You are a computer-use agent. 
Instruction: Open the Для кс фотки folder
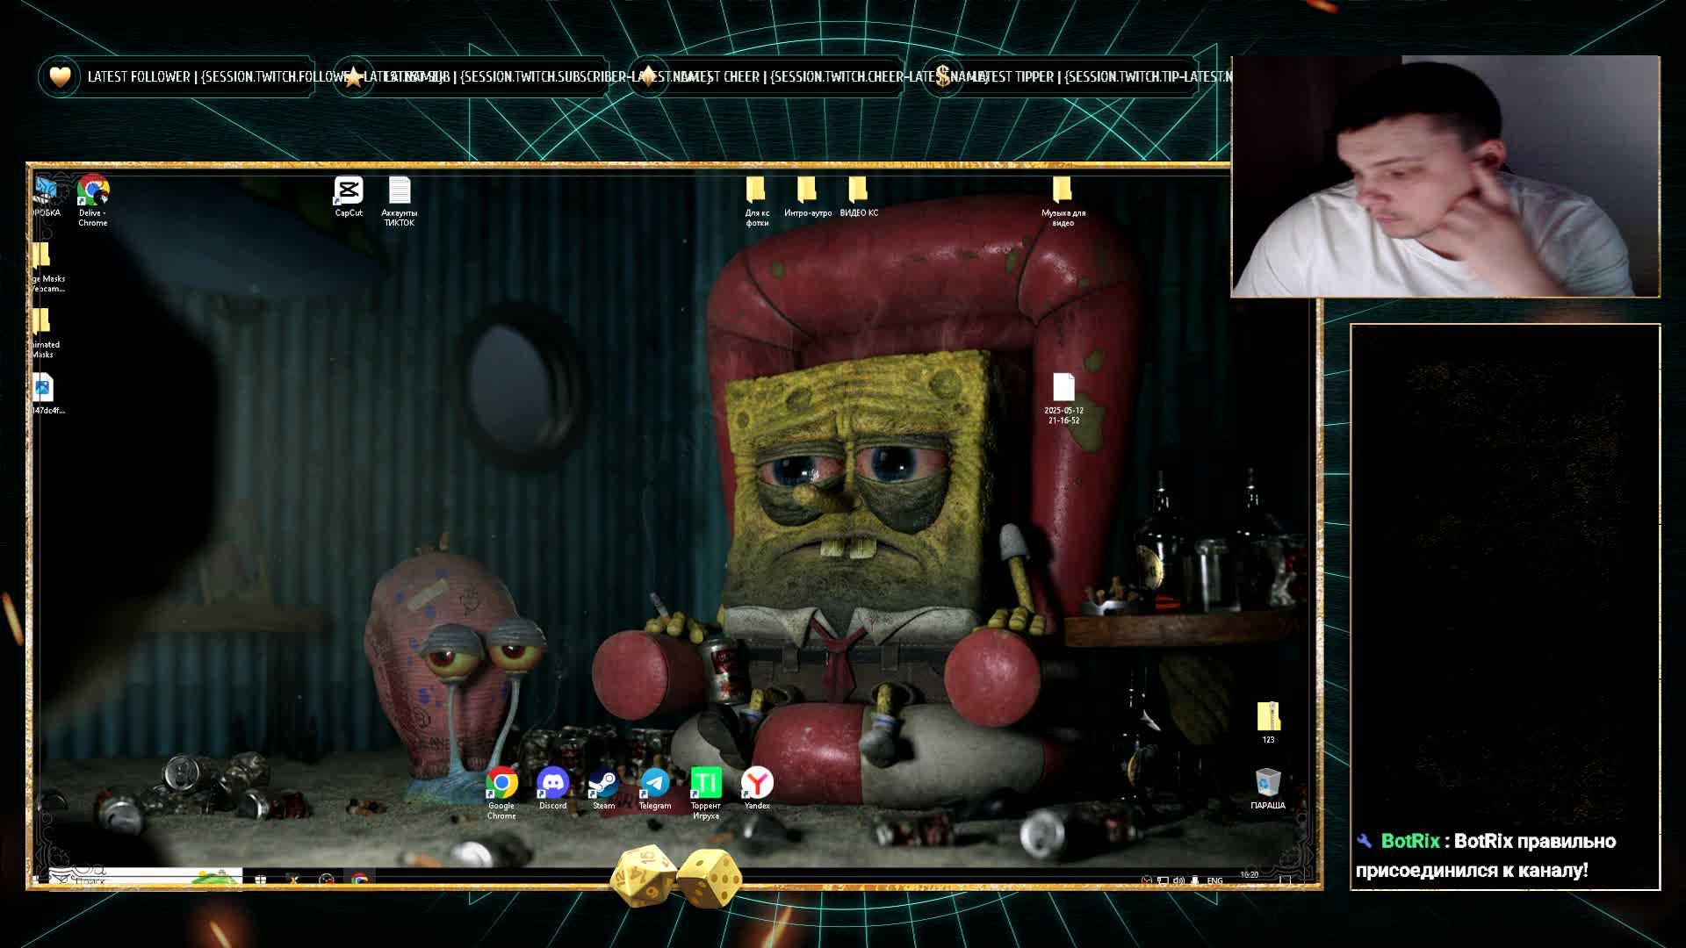coord(756,201)
